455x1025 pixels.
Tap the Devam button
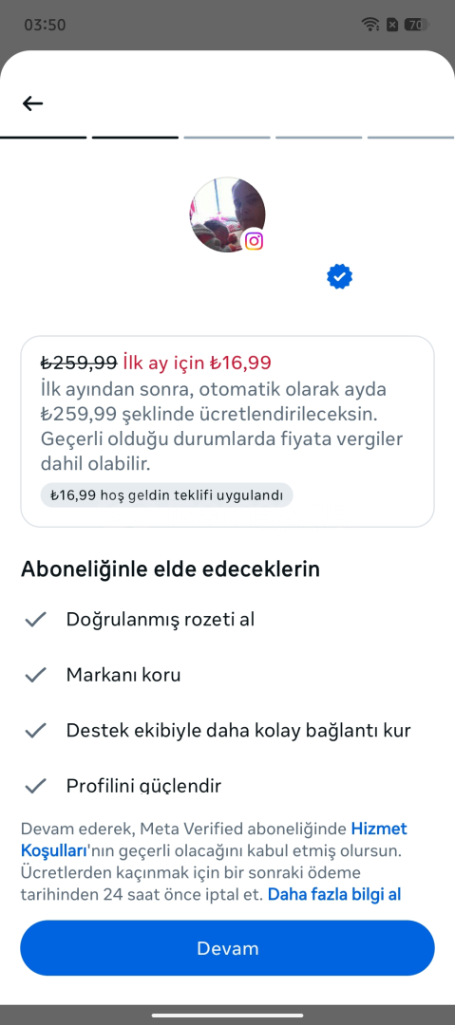[227, 948]
